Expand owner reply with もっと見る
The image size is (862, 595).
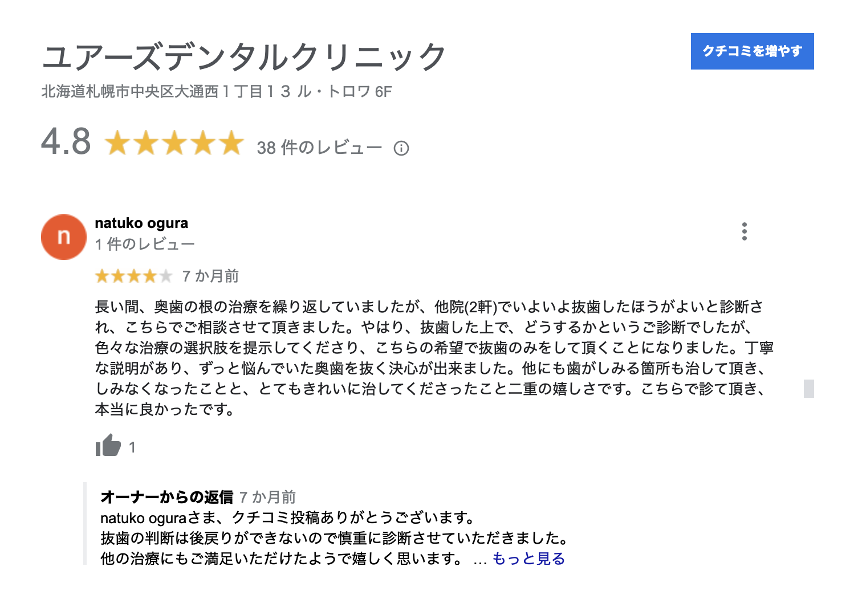tap(528, 559)
